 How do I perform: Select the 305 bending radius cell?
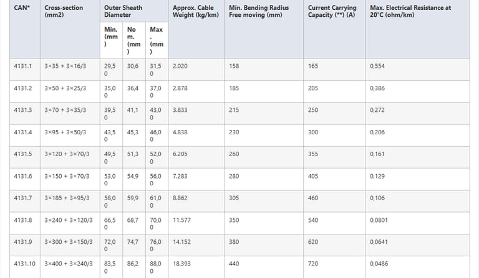[x=235, y=198]
